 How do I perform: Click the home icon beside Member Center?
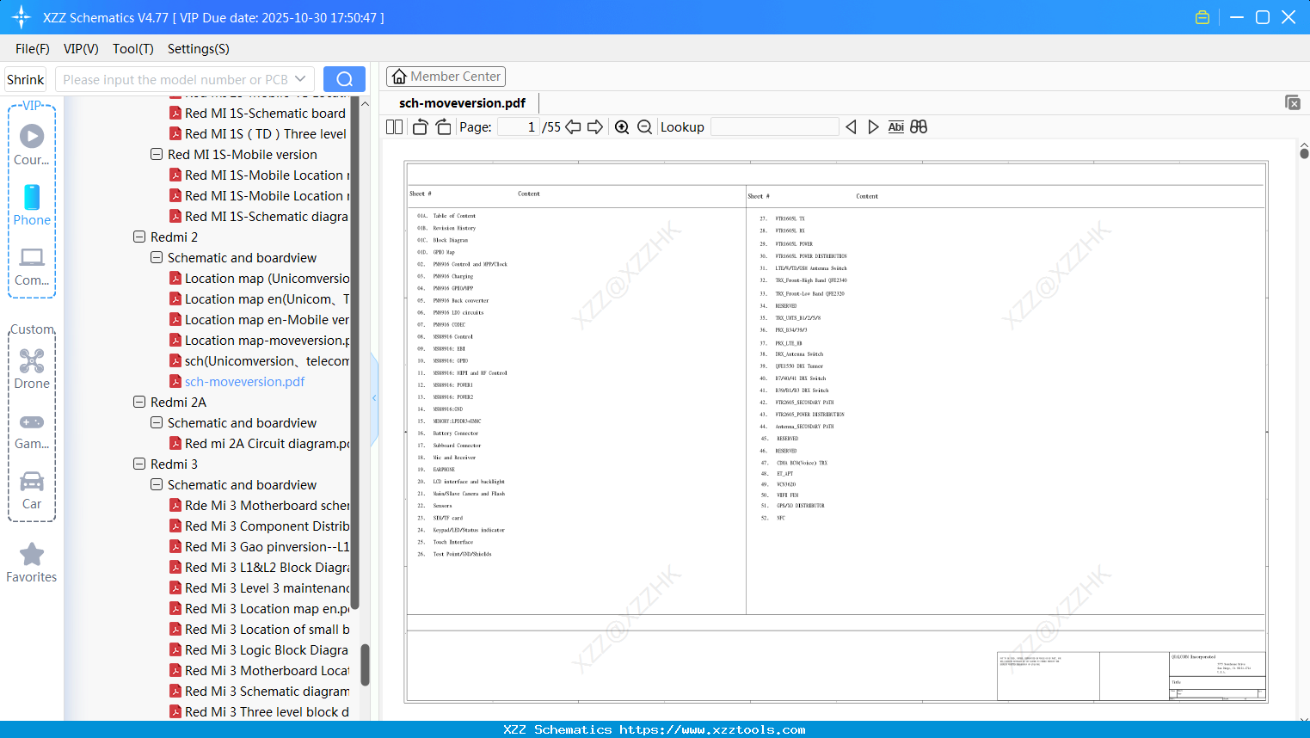399,77
